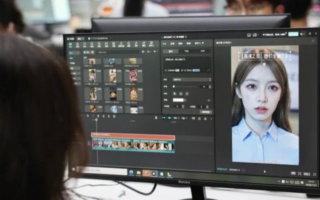Play the preview video

click(264, 171)
